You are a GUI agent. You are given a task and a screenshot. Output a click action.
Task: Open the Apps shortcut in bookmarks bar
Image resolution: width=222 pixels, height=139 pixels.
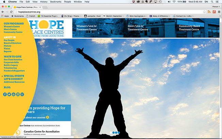[x=5, y=16]
